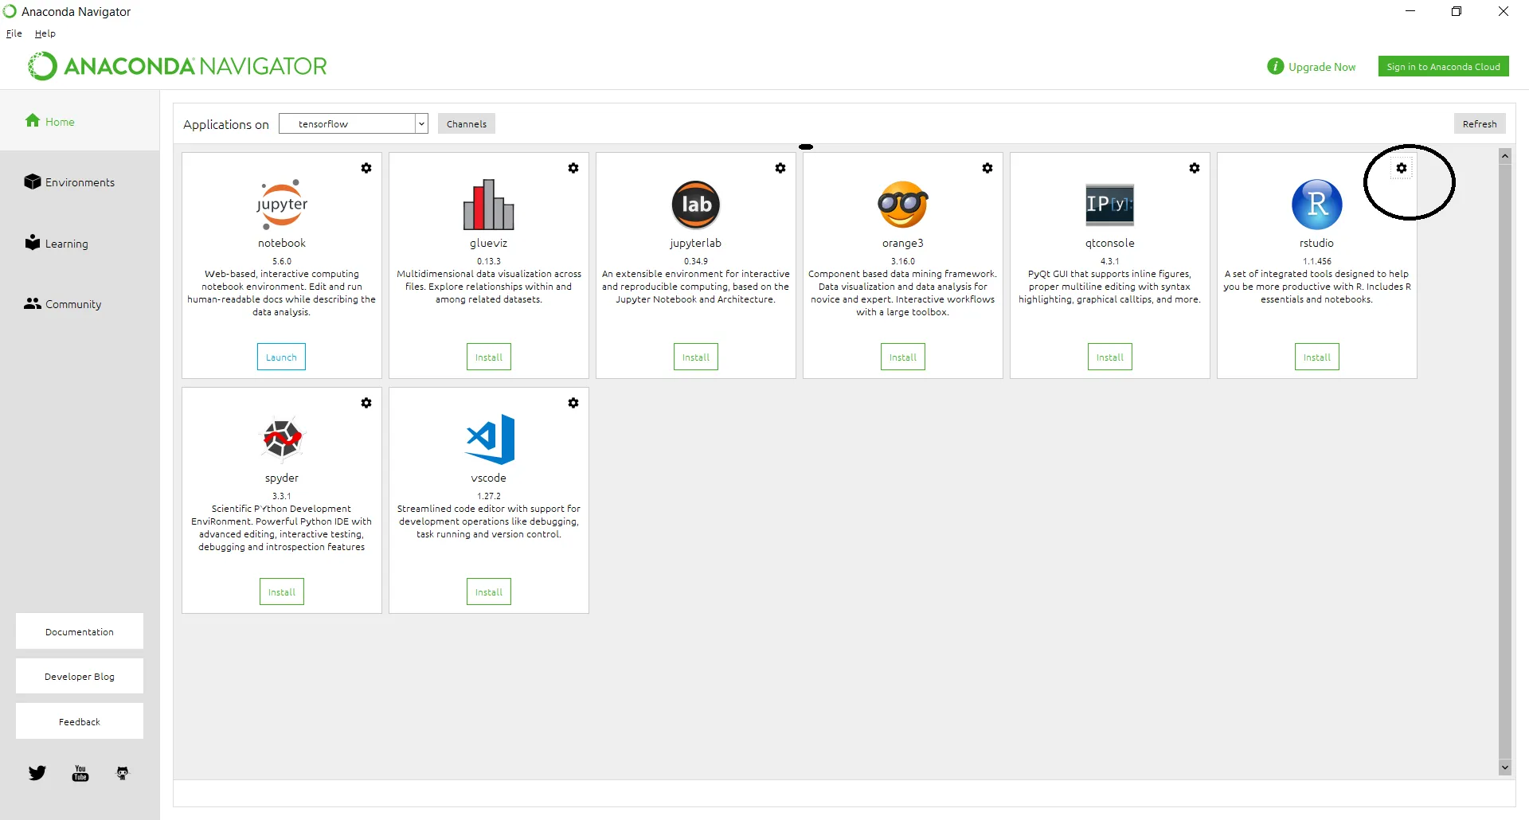Click the applications panel vertical scrollbar
Image resolution: width=1529 pixels, height=820 pixels.
point(1505,462)
